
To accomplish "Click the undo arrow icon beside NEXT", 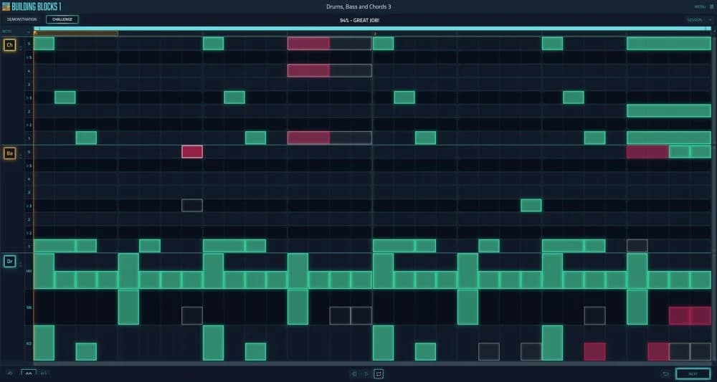I will [666, 374].
